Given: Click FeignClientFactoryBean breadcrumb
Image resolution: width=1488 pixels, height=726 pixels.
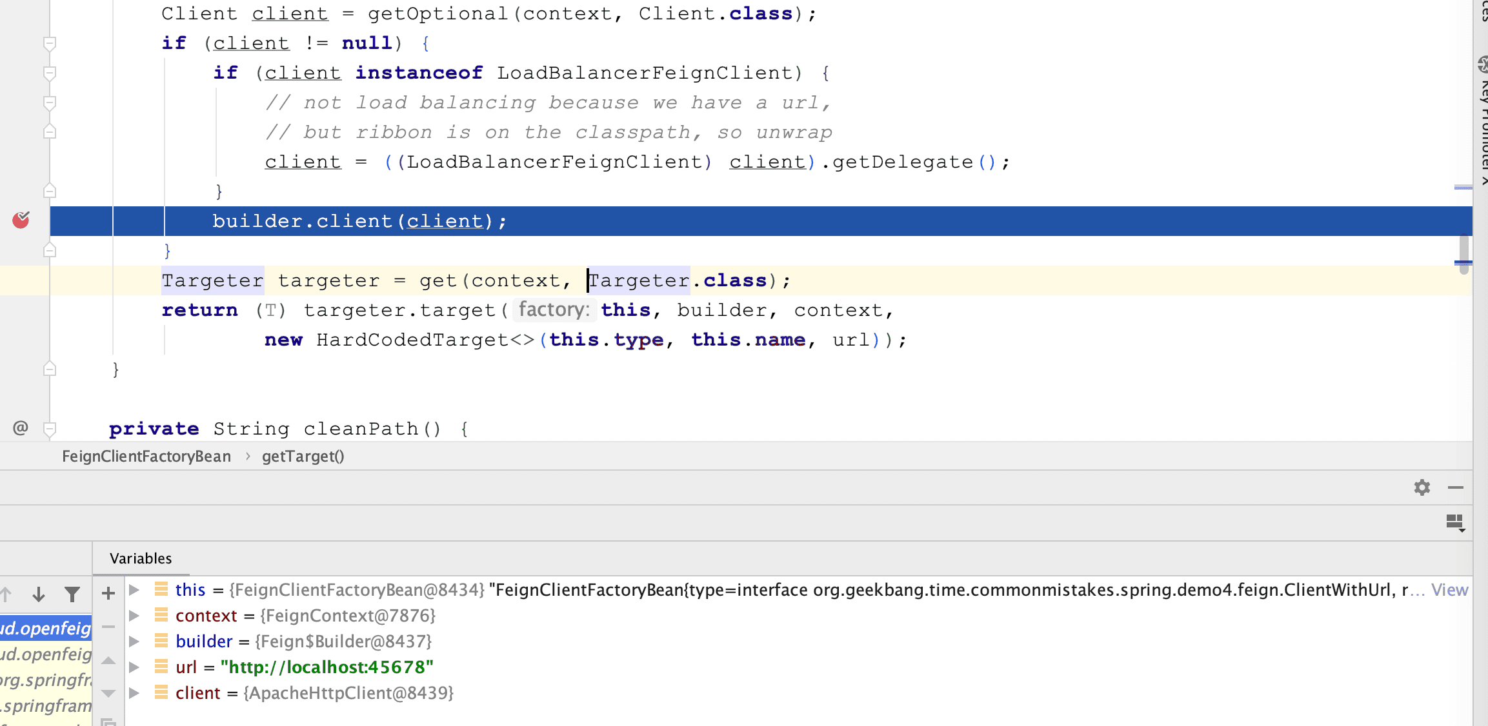Looking at the screenshot, I should 146,456.
